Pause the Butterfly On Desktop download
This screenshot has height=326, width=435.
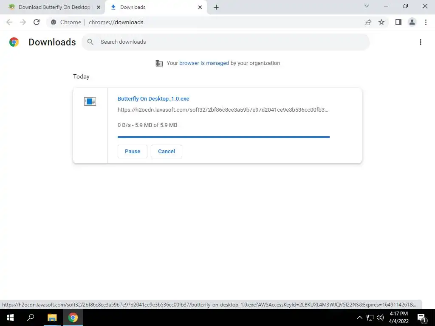[133, 152]
